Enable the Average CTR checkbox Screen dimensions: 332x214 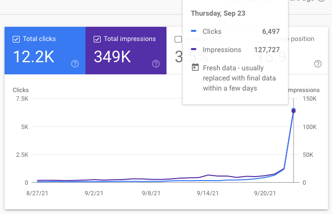[178, 39]
